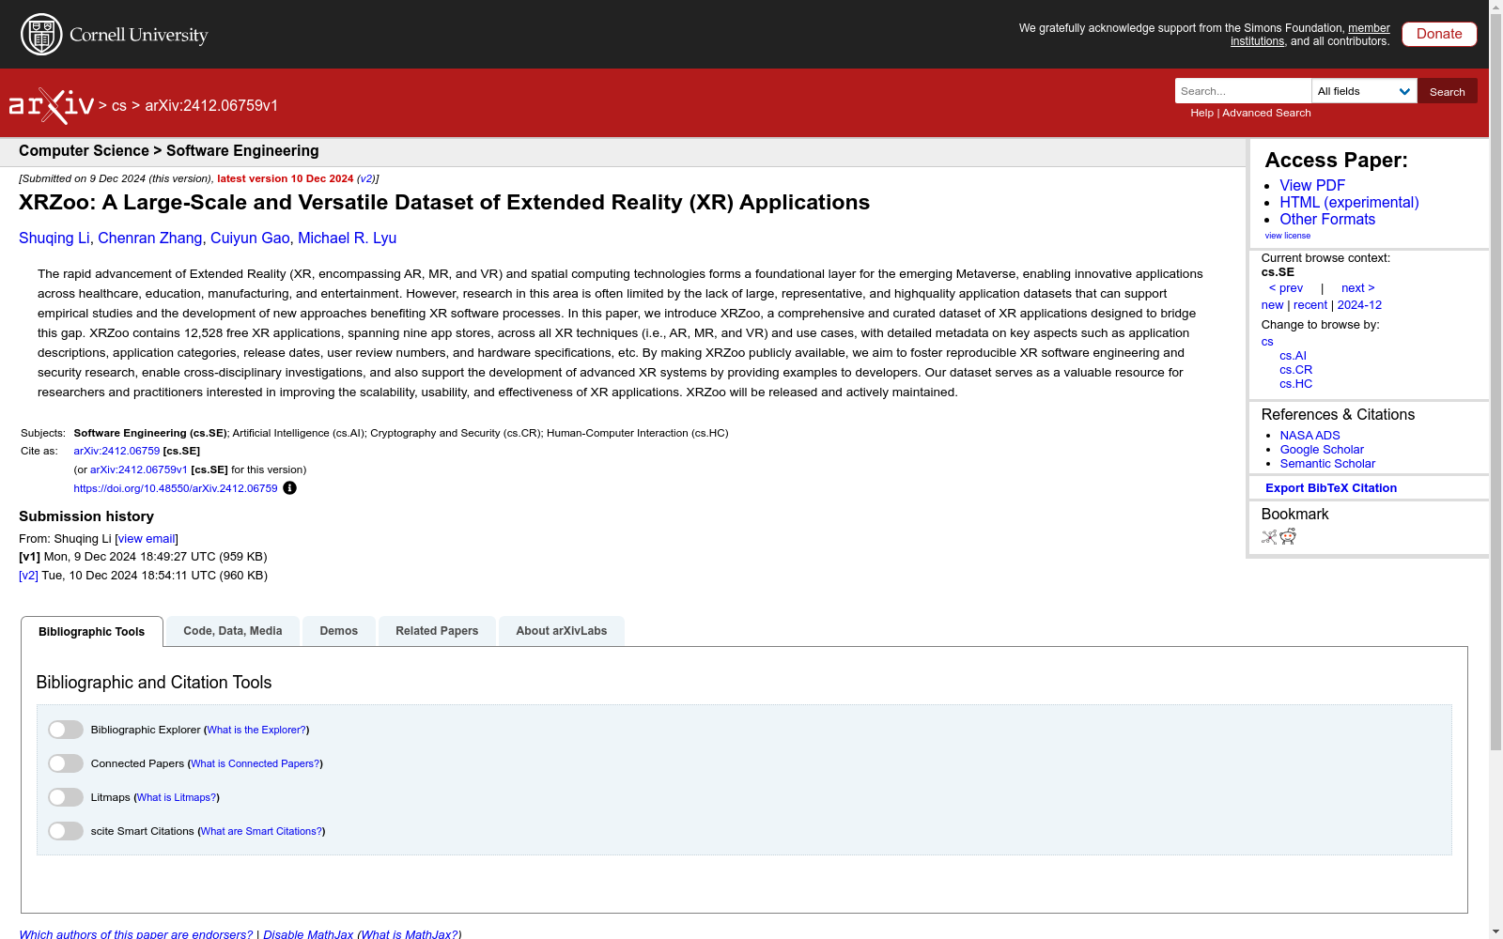The image size is (1503, 939).
Task: Open What is Litmaps? link
Action: click(x=177, y=797)
